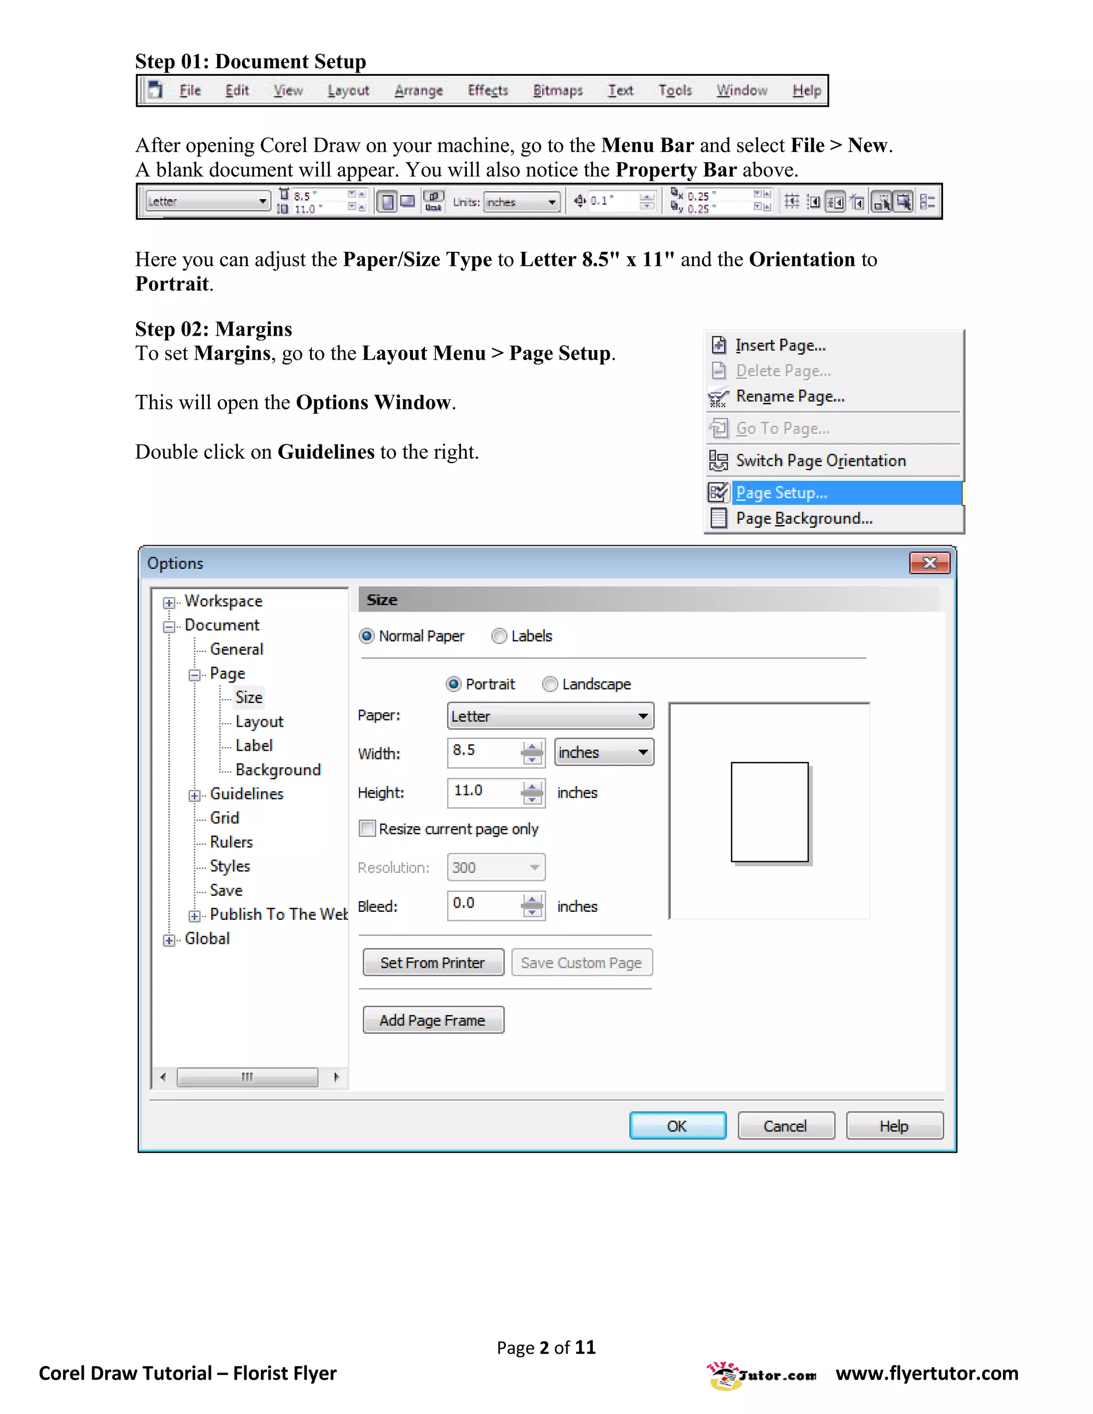
Task: Expand the Guidelines tree node
Action: click(x=194, y=796)
